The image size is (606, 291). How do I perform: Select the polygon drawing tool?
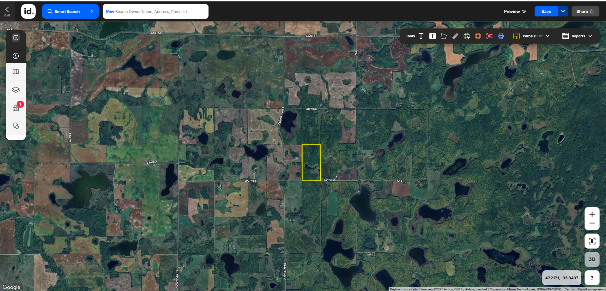click(444, 36)
